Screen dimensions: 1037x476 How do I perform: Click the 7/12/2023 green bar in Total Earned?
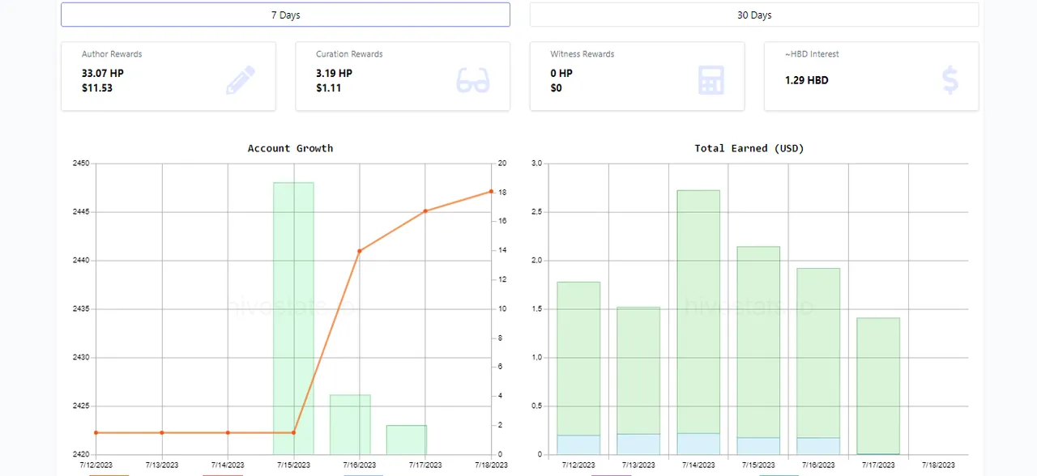click(578, 359)
